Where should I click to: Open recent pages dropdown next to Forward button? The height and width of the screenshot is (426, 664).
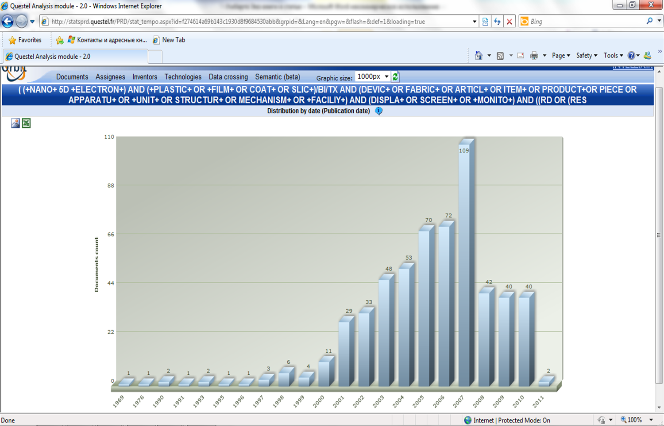32,21
